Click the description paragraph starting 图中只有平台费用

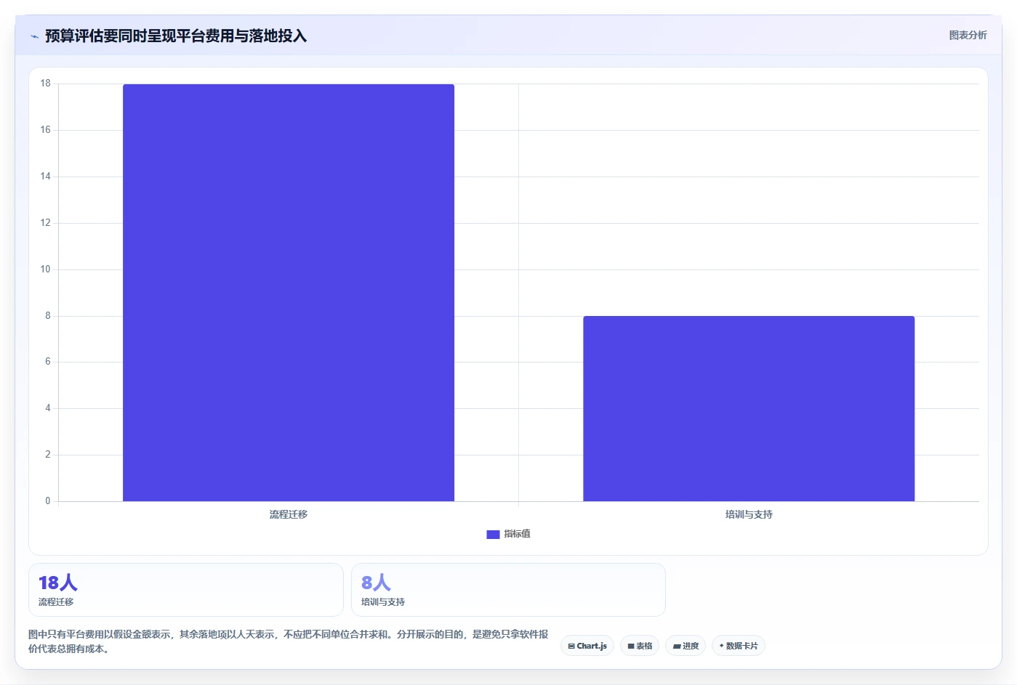[289, 641]
